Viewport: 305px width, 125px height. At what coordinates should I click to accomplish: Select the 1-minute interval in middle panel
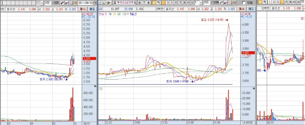pyautogui.click(x=164, y=2)
